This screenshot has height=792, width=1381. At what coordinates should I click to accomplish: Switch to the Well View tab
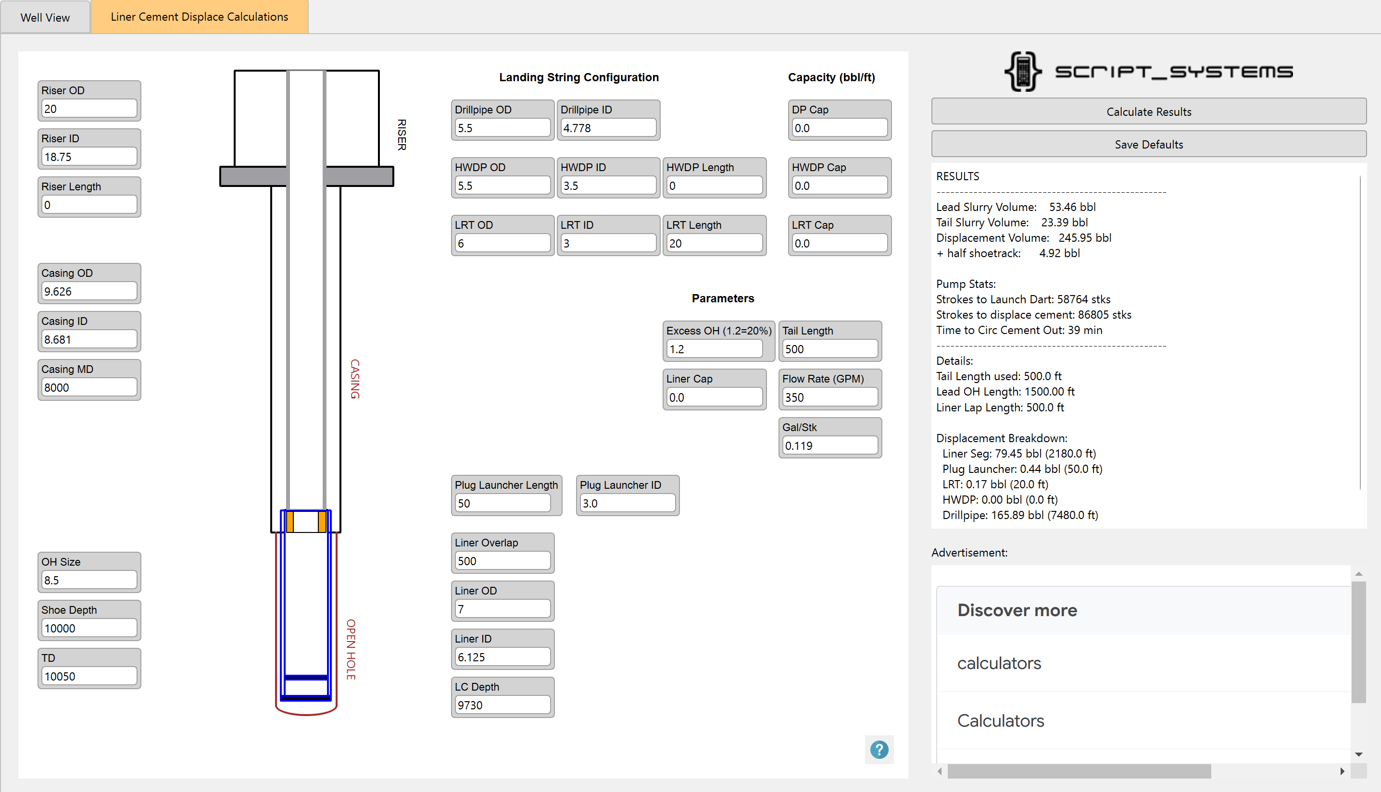[45, 17]
